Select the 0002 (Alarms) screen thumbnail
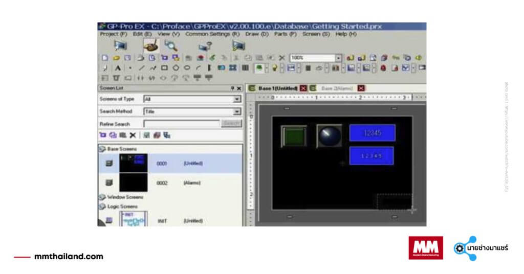This screenshot has width=524, height=274. point(133,182)
